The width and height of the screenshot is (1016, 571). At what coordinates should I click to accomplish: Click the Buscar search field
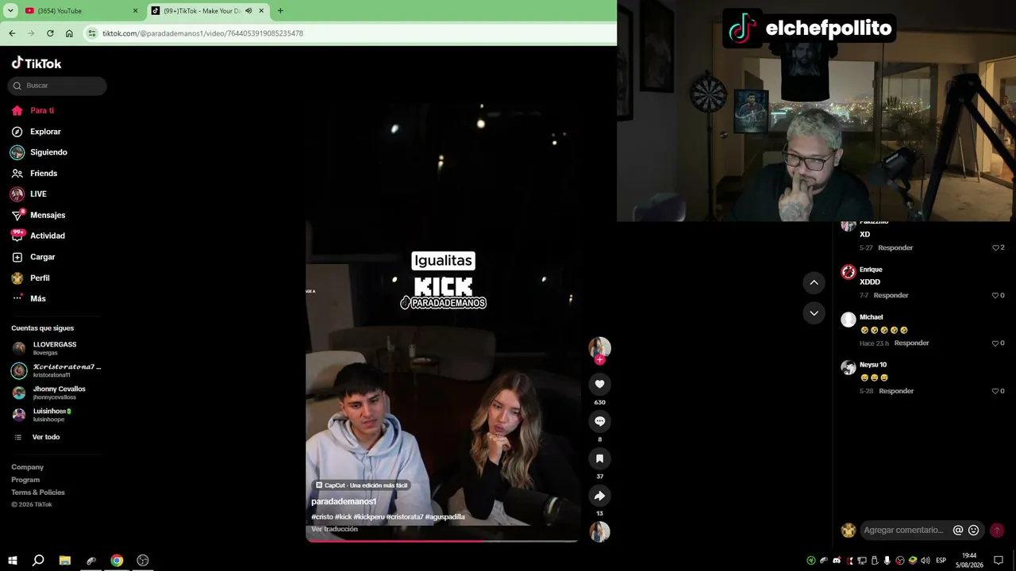(x=57, y=86)
